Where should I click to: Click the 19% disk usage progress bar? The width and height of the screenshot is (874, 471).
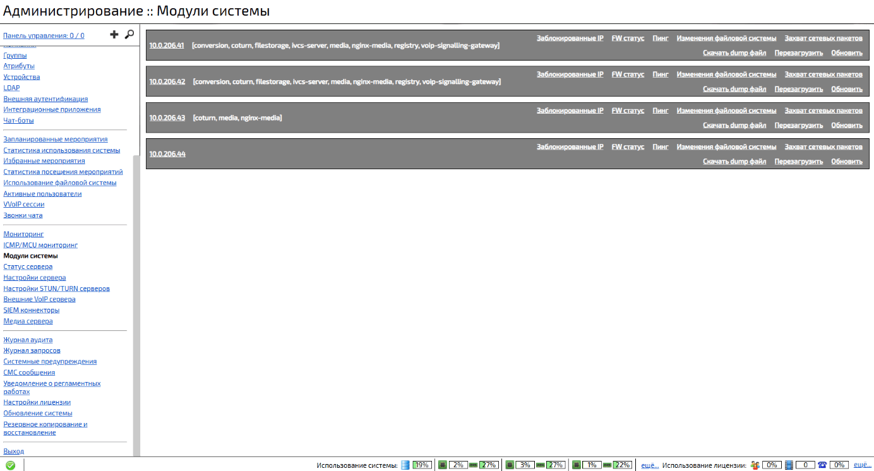(422, 465)
